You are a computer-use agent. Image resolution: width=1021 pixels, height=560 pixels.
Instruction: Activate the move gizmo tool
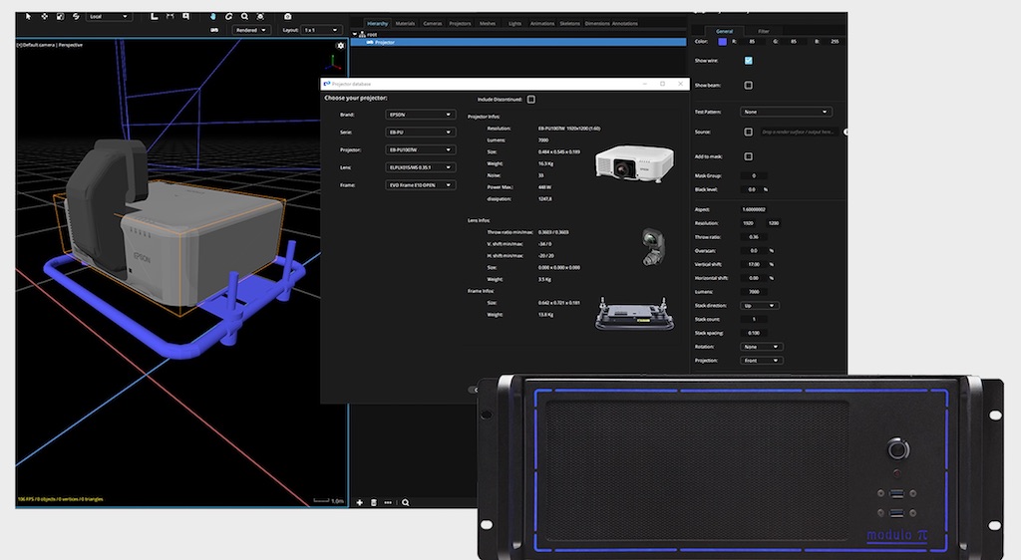[44, 16]
